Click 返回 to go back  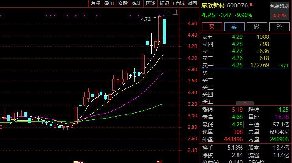point(192,4)
